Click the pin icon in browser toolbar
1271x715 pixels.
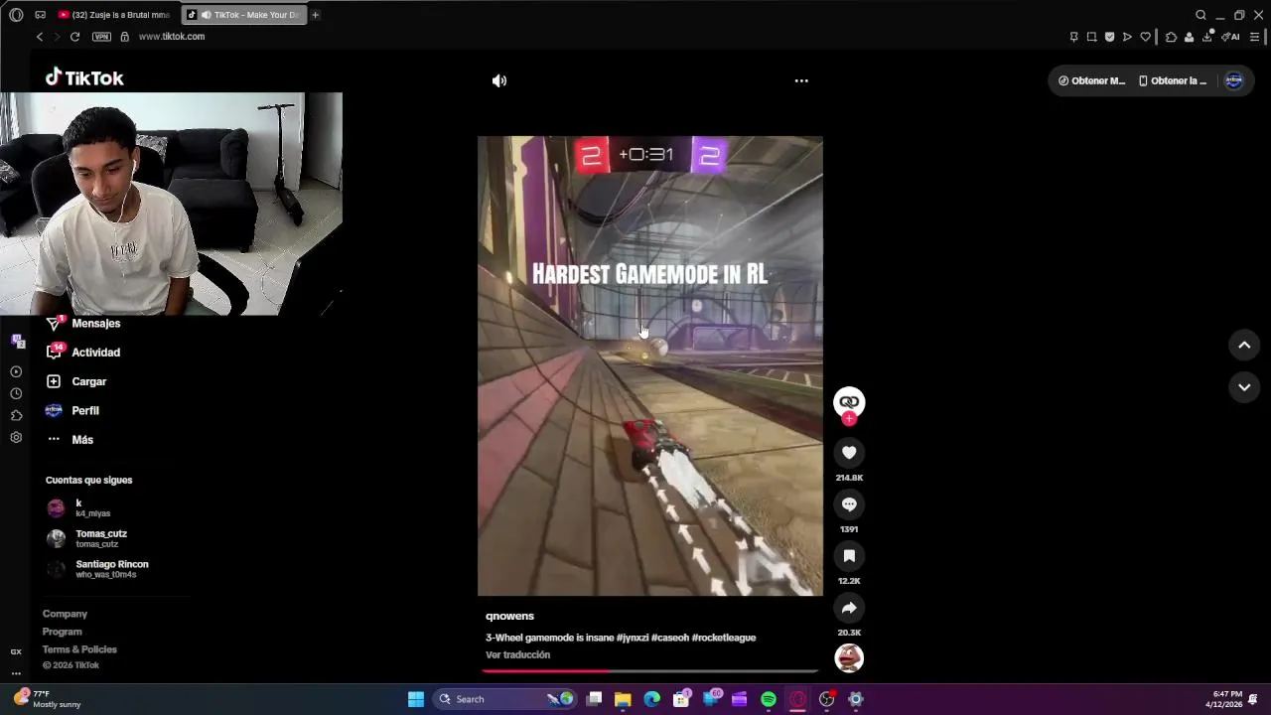pyautogui.click(x=1073, y=37)
